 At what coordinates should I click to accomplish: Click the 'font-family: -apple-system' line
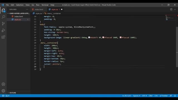click(x=70, y=27)
